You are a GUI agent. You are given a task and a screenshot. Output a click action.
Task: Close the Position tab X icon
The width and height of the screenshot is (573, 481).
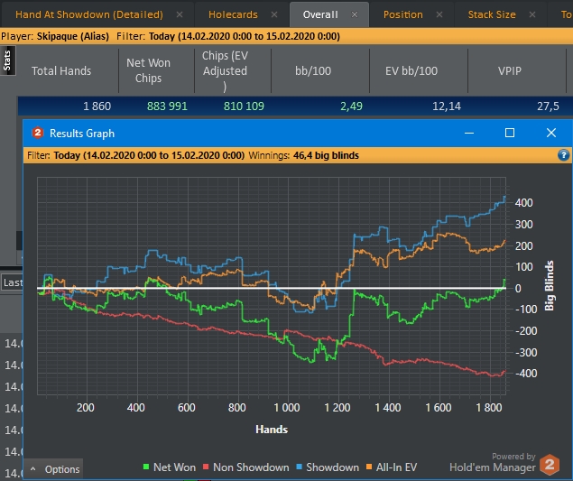pyautogui.click(x=440, y=14)
